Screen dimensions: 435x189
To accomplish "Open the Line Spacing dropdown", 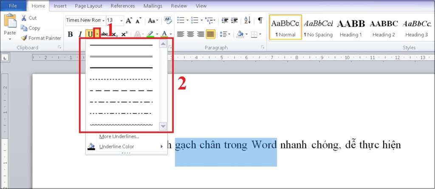I will tap(225, 34).
